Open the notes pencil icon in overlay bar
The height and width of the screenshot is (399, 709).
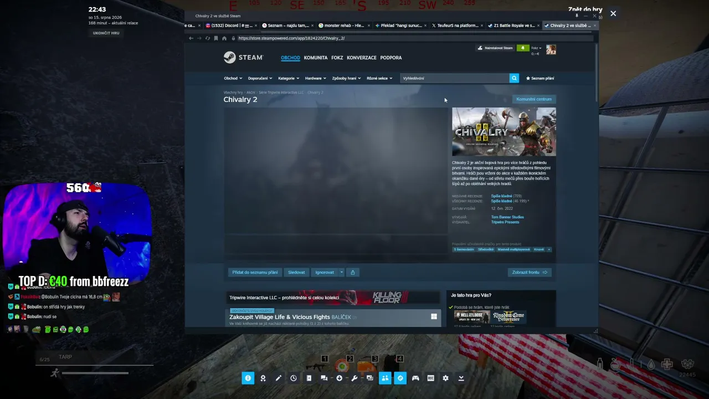point(278,378)
